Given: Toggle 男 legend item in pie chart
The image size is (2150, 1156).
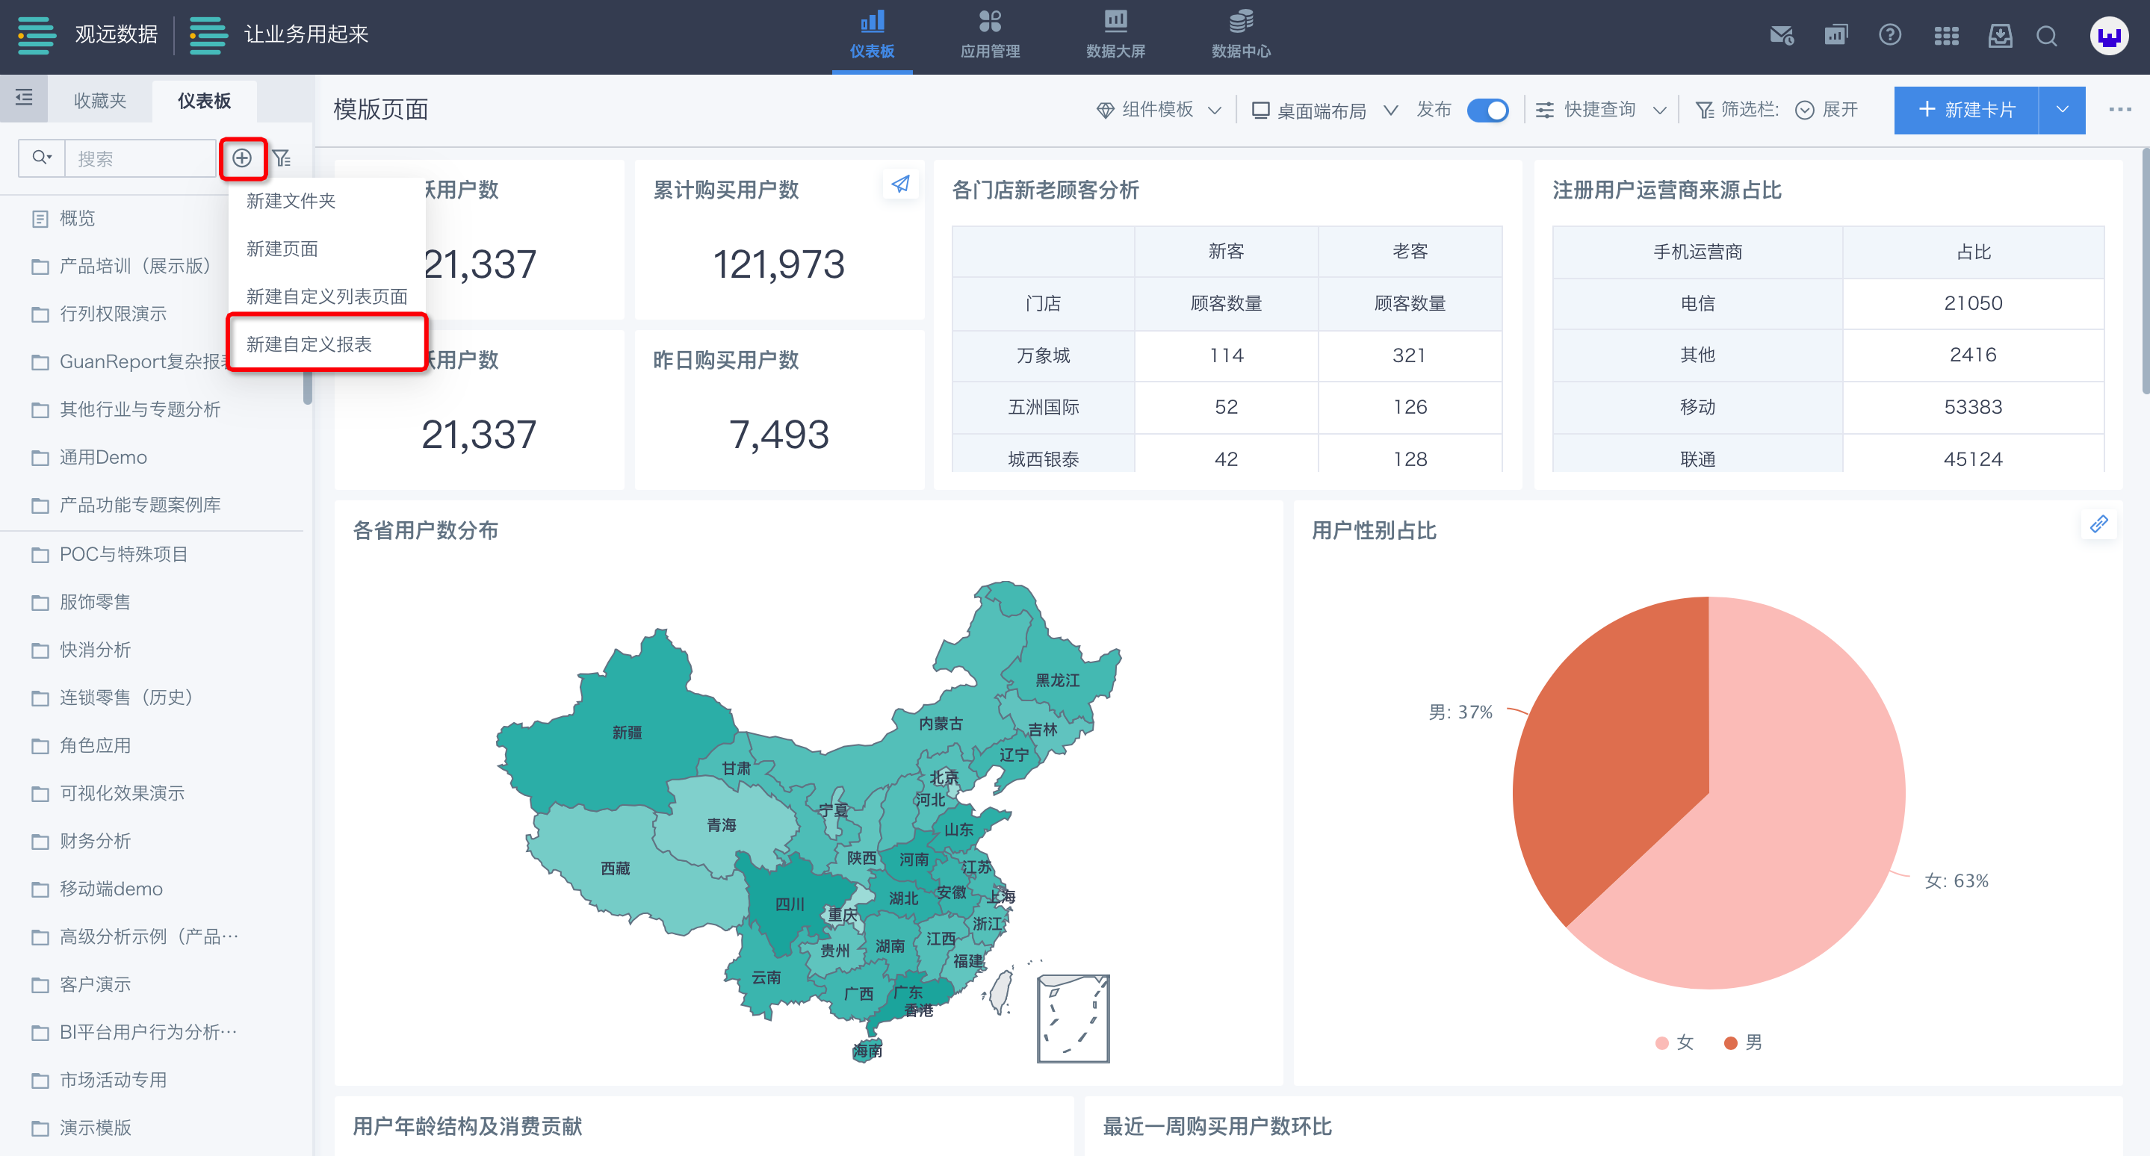Looking at the screenshot, I should [1743, 1042].
